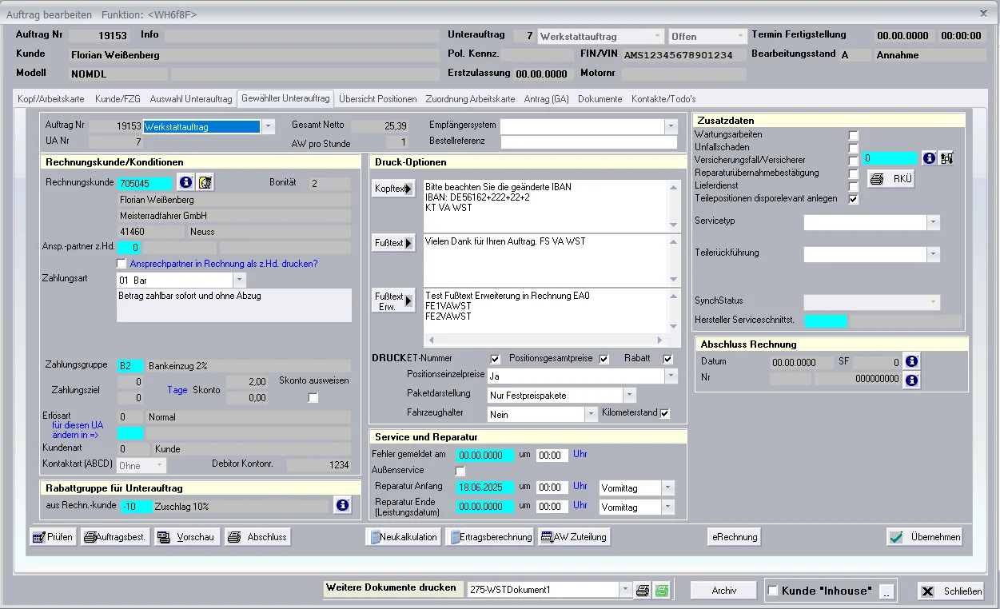Screen dimensions: 1000x609
Task: Click the printer icon on RKÜ button
Action: point(877,179)
